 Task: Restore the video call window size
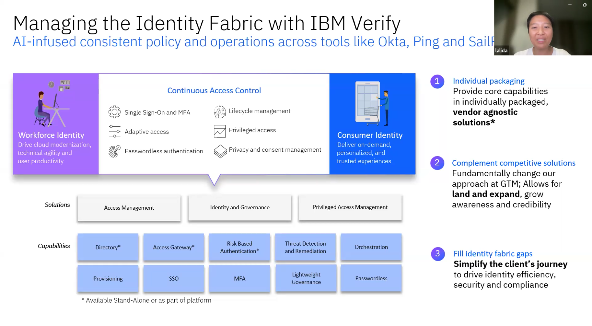click(x=585, y=5)
